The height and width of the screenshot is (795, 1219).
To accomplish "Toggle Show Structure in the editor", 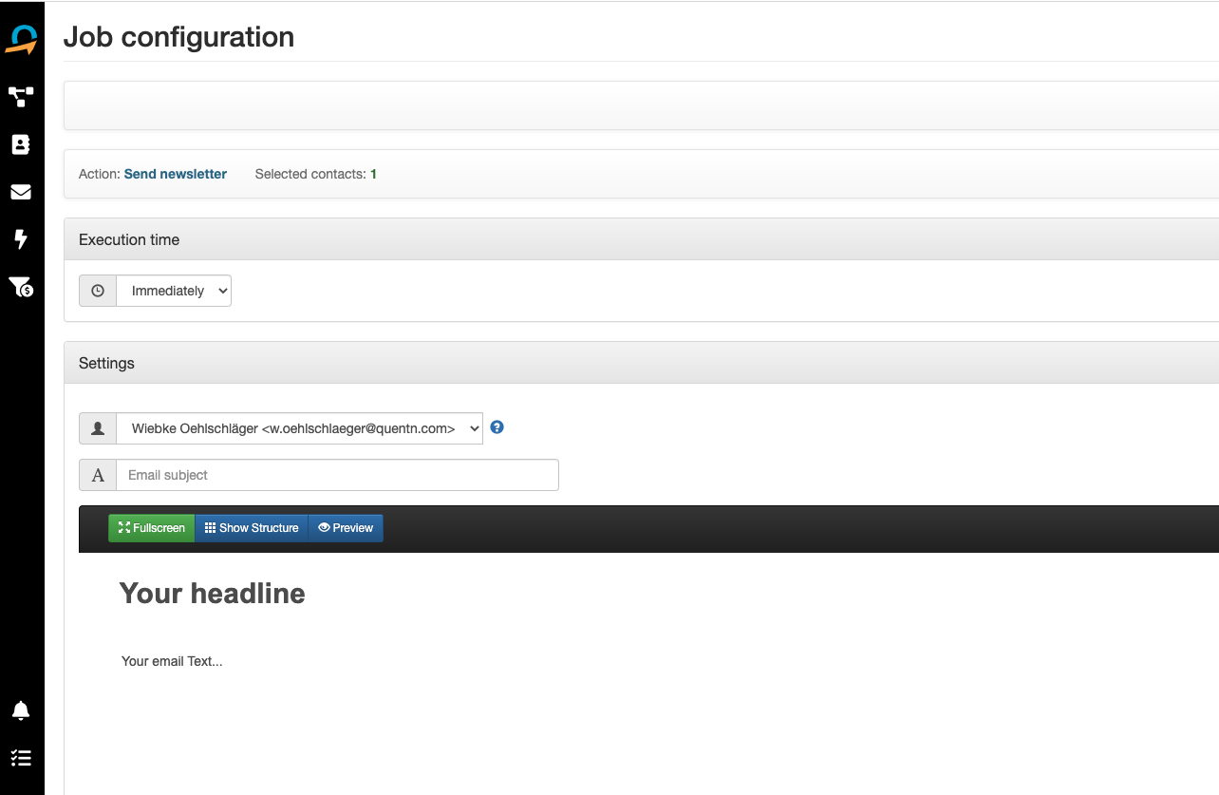I will (x=252, y=528).
